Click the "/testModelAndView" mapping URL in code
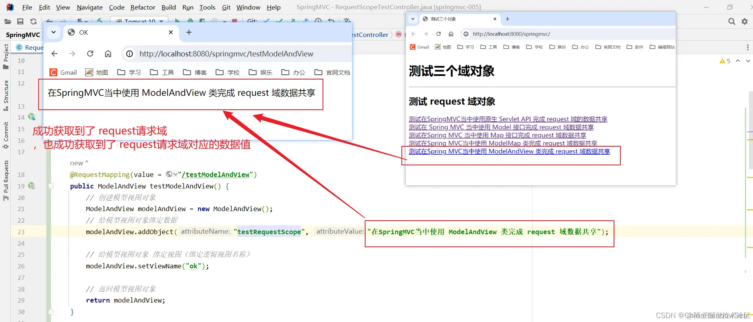This screenshot has height=322, width=753. (216, 175)
